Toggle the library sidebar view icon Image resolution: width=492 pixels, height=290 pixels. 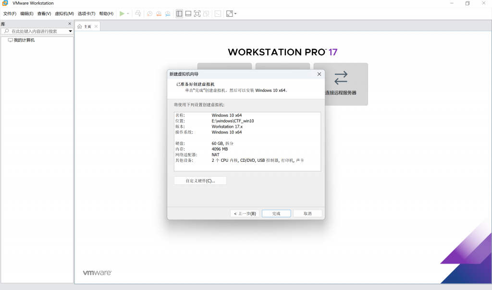click(x=179, y=14)
